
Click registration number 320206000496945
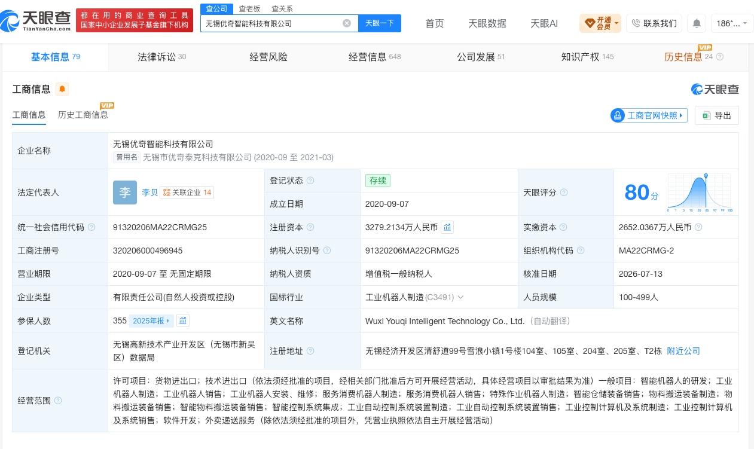pos(148,251)
